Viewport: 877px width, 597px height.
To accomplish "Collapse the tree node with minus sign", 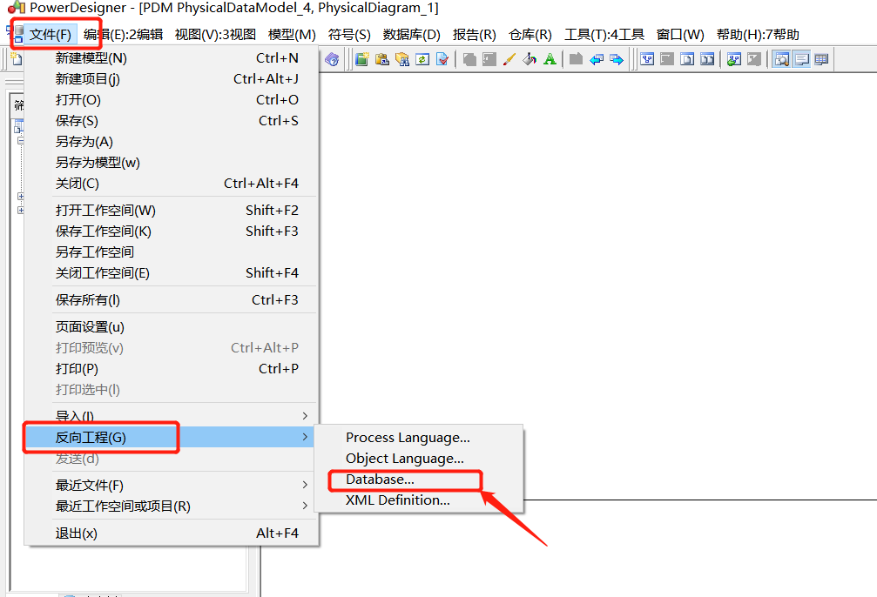I will (x=21, y=140).
